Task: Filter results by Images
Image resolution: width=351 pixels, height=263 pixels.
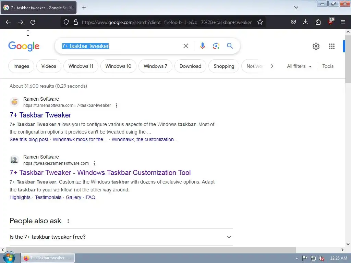Action: [21, 66]
